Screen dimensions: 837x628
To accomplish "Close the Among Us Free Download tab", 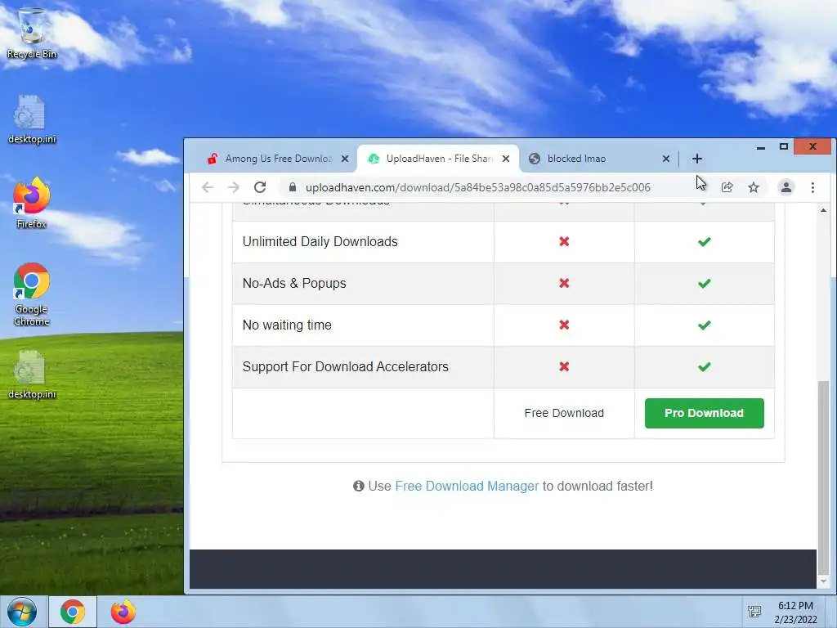I will (x=345, y=159).
